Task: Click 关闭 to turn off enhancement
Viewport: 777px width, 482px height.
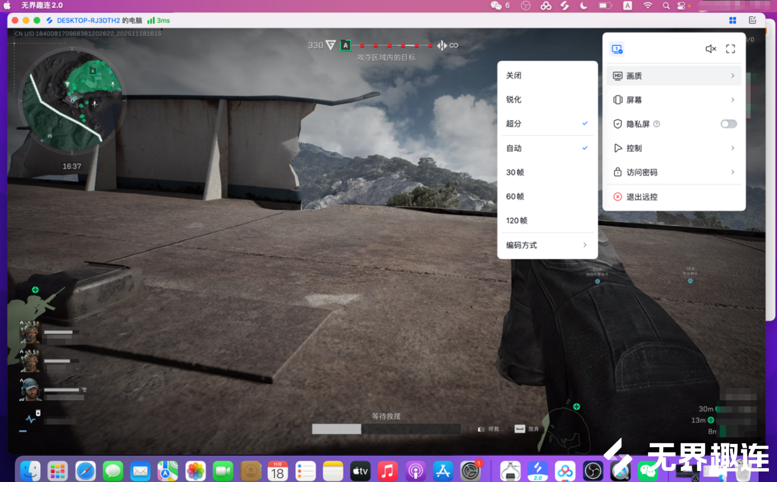Action: click(514, 76)
